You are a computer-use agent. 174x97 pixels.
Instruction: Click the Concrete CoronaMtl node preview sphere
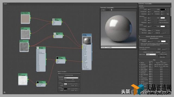click(x=87, y=41)
